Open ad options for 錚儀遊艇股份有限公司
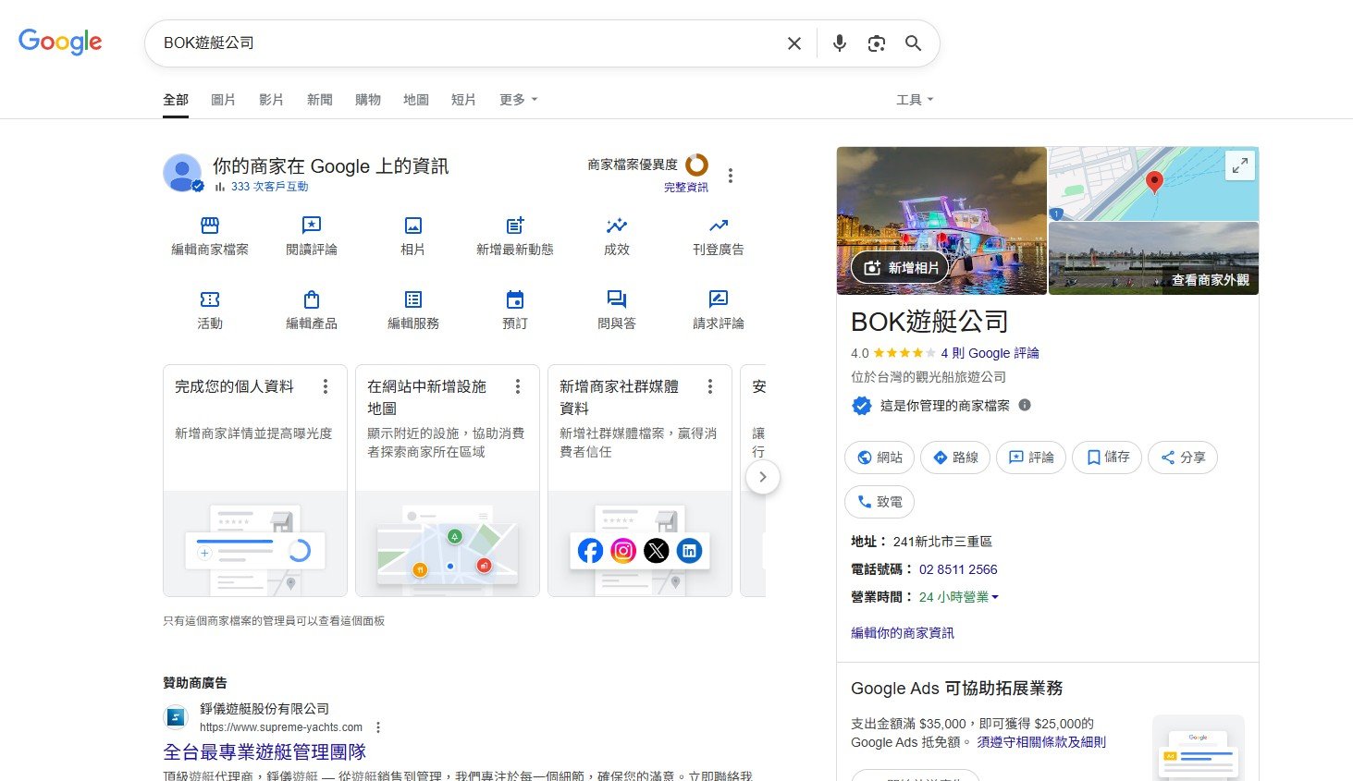This screenshot has height=781, width=1353. coord(378,727)
